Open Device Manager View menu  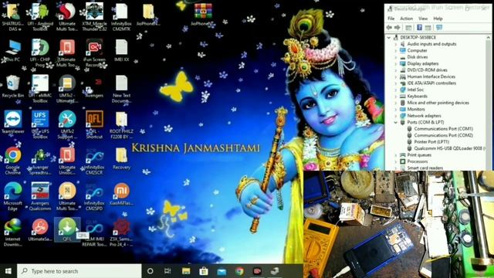(423, 19)
